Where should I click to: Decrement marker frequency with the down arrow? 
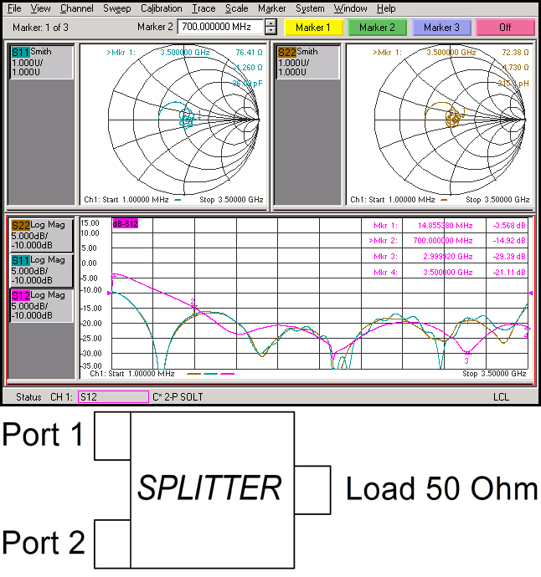[270, 32]
